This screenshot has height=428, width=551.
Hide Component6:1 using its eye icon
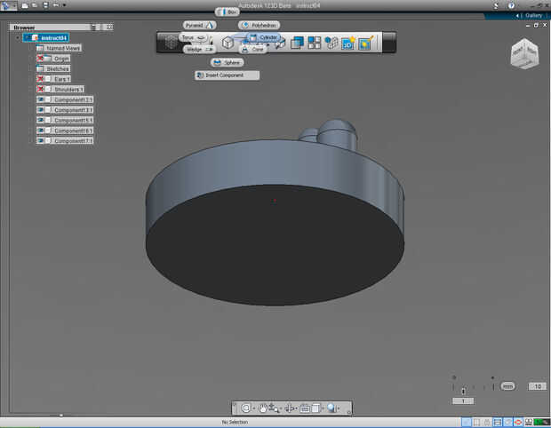point(40,131)
